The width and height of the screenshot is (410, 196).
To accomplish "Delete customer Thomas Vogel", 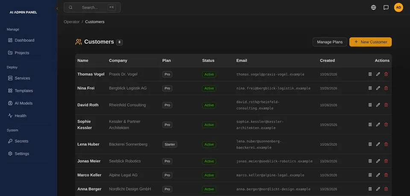I will tap(386, 74).
